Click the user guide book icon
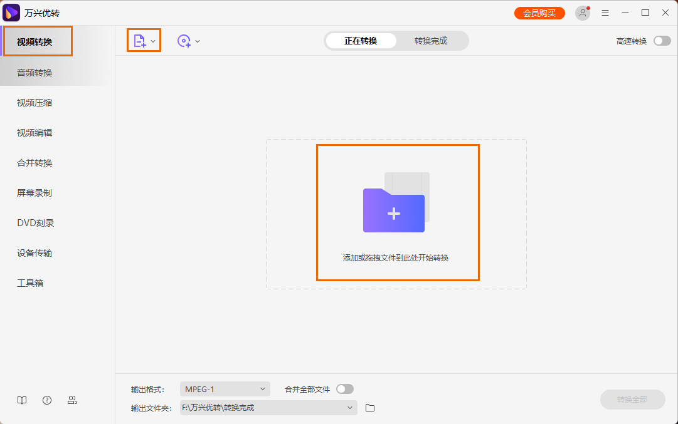678x424 pixels. click(x=22, y=400)
